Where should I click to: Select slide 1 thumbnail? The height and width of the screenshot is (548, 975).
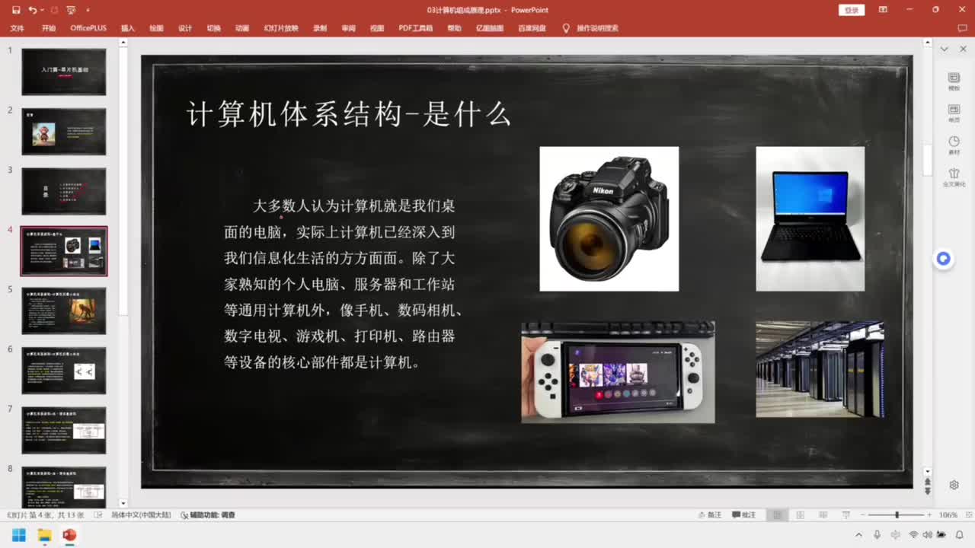coord(64,72)
